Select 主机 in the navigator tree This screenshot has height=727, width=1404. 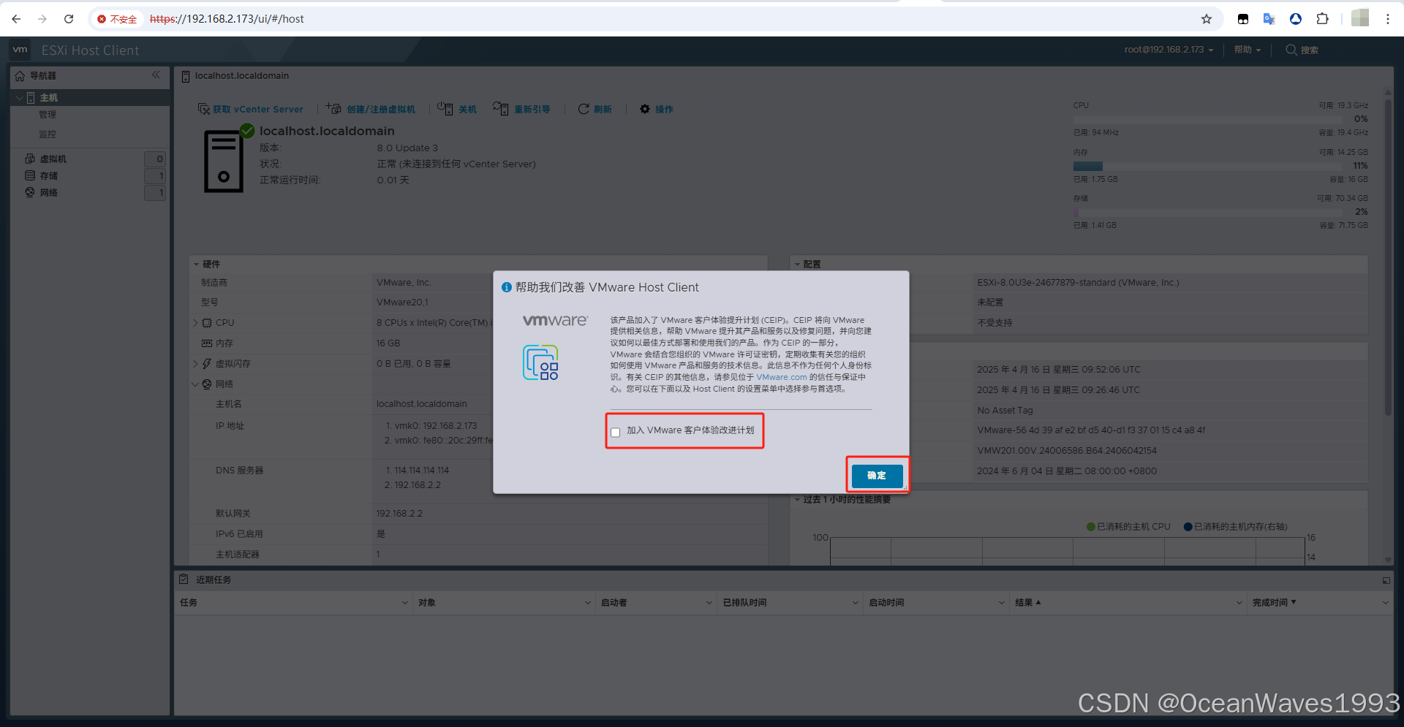(x=48, y=98)
